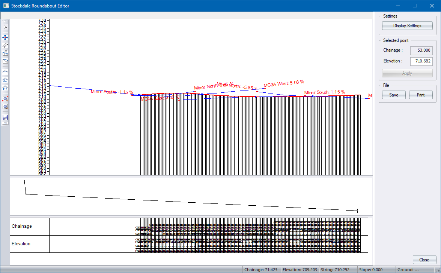This screenshot has height=273, width=441.
Task: Click the vertical curve 'L' length tool
Action: point(5,80)
